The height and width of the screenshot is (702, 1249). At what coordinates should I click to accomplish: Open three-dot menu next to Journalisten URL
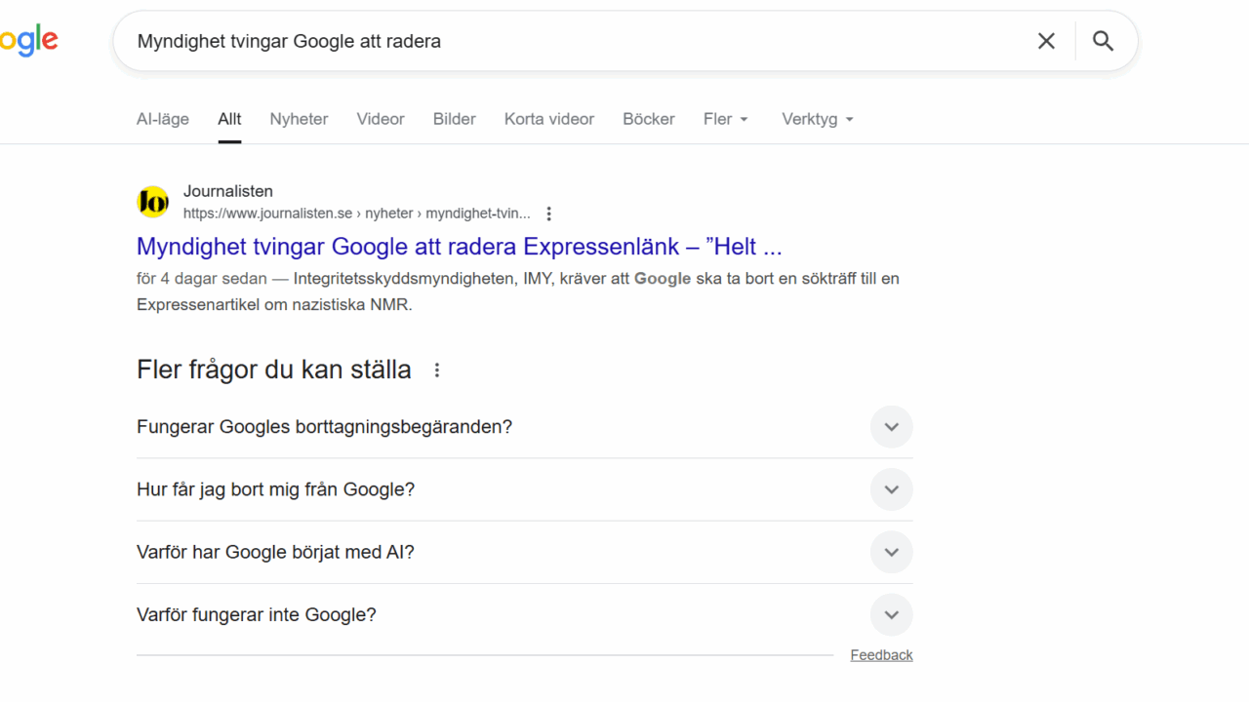549,214
